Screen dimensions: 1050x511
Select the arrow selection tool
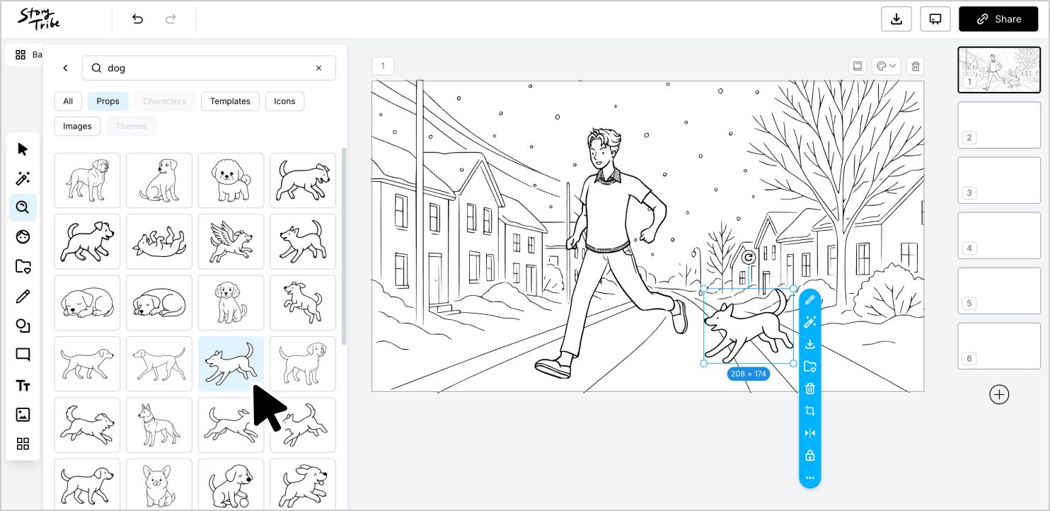coord(23,149)
